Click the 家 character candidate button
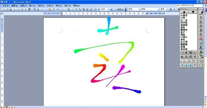 click(186, 53)
